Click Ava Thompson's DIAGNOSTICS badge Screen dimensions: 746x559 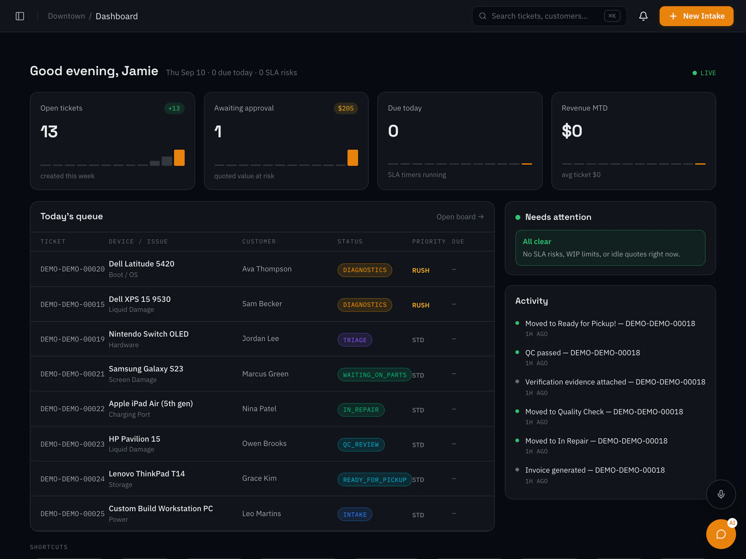pos(365,270)
